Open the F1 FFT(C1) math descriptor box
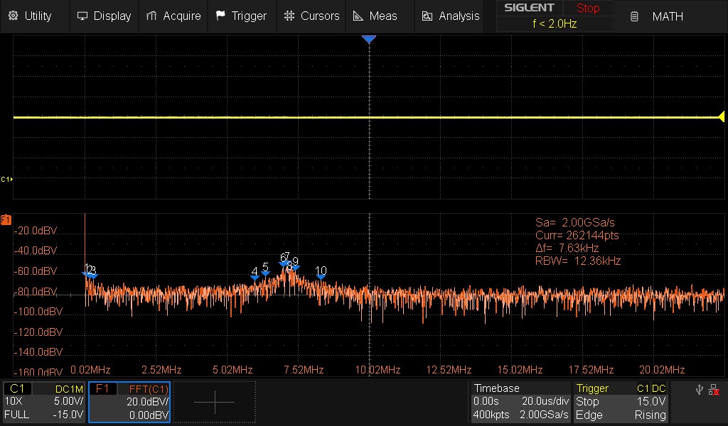Viewport: 728px width, 426px height. pos(129,402)
